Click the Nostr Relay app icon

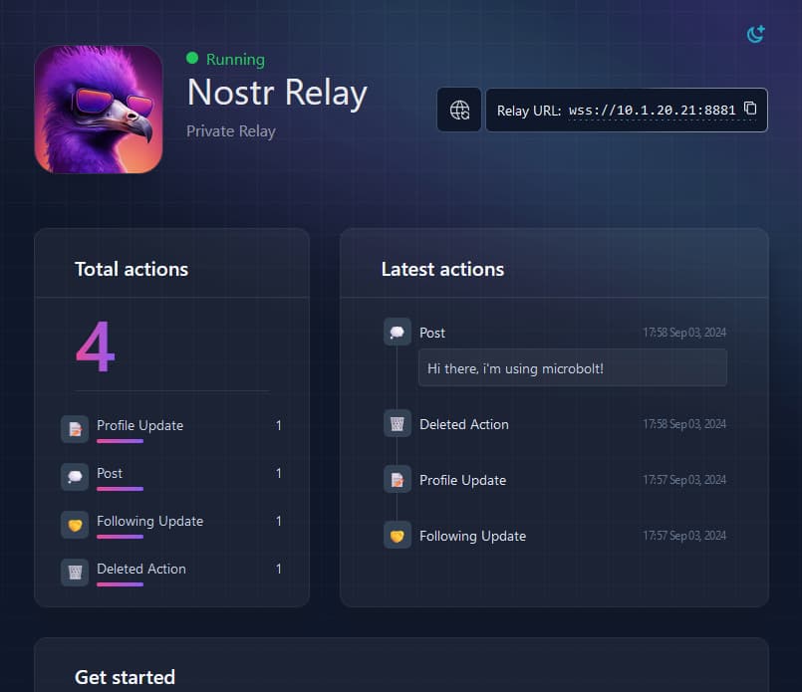coord(99,110)
